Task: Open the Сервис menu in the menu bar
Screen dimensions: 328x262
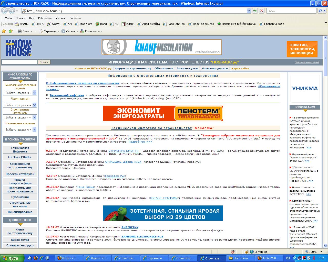Action: pyautogui.click(x=61, y=18)
